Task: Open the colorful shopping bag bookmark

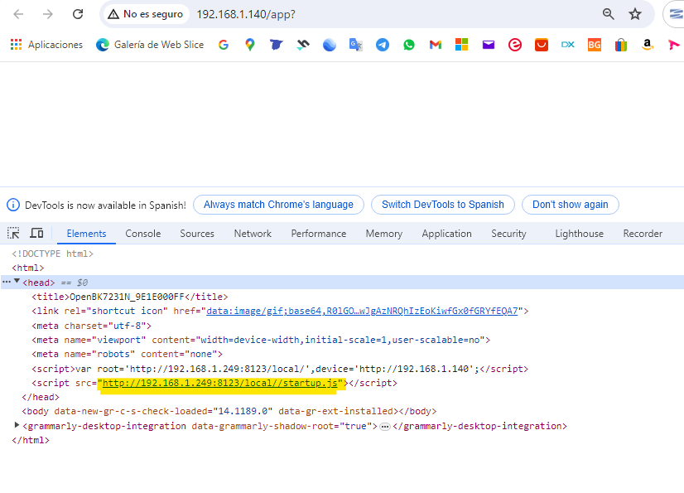Action: [x=621, y=45]
